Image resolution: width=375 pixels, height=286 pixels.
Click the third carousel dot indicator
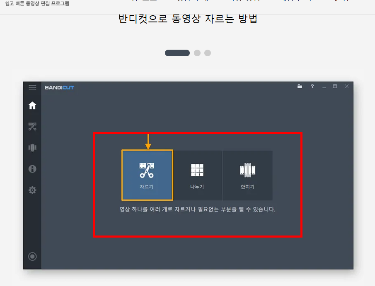pos(207,53)
